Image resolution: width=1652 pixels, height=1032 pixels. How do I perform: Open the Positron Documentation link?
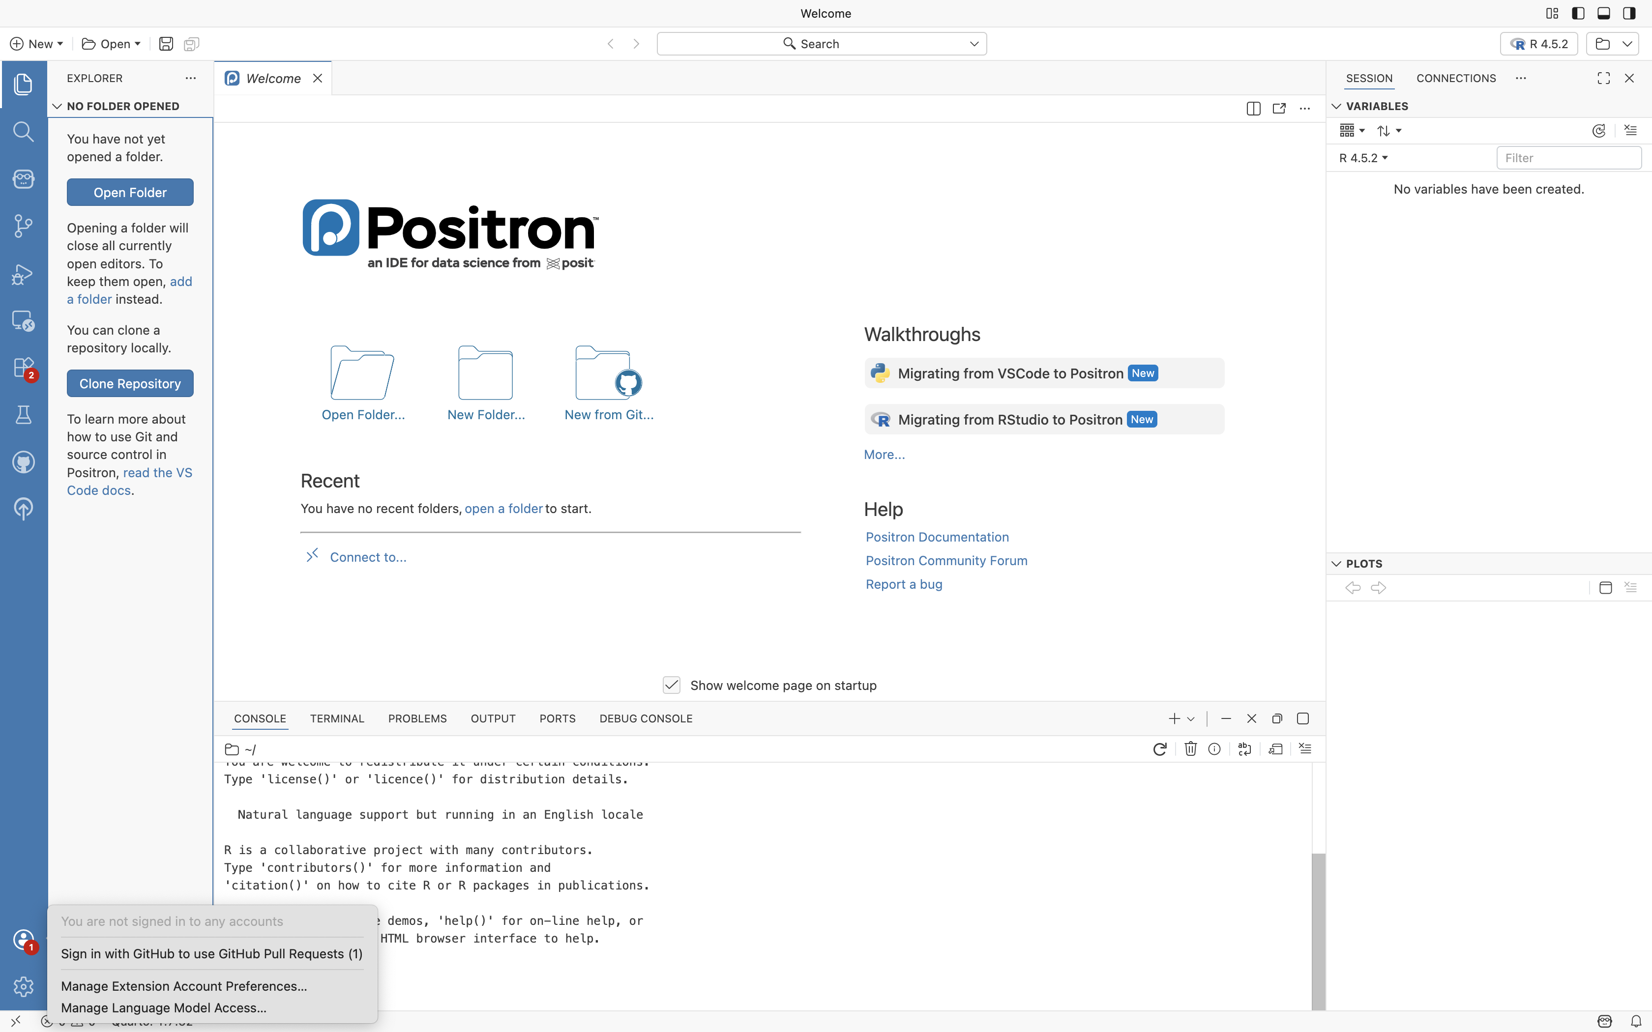937,537
